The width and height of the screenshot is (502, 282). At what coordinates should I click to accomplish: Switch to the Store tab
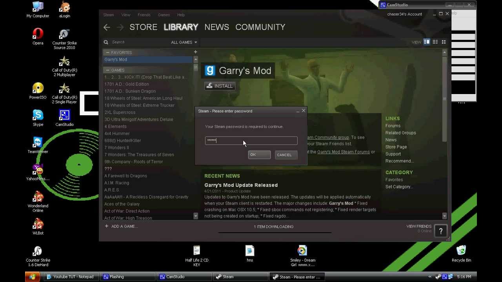144,27
